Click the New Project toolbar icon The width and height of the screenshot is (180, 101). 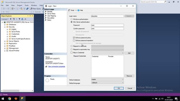[x=12, y=9]
